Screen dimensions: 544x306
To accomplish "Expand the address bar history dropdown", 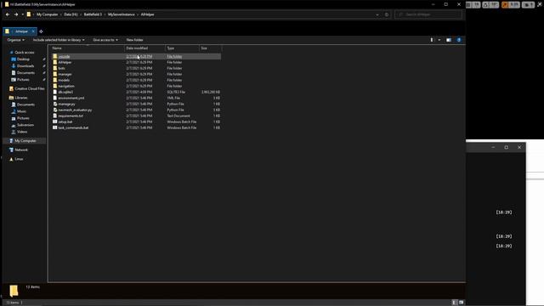I will [377, 14].
